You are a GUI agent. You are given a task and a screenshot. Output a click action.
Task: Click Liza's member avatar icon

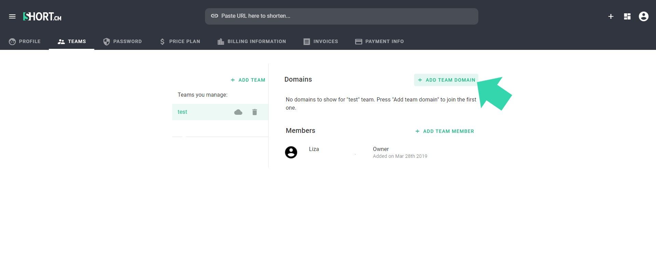(291, 152)
